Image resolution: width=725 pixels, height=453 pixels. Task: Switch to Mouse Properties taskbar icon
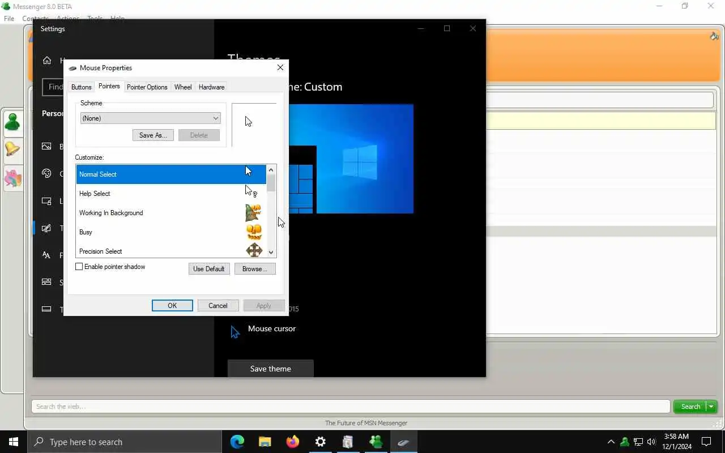pos(404,442)
